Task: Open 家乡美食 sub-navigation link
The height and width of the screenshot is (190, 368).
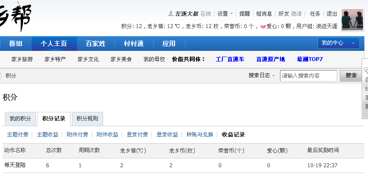Action: tap(121, 59)
